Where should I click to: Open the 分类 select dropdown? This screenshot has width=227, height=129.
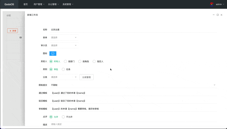coord(64,77)
